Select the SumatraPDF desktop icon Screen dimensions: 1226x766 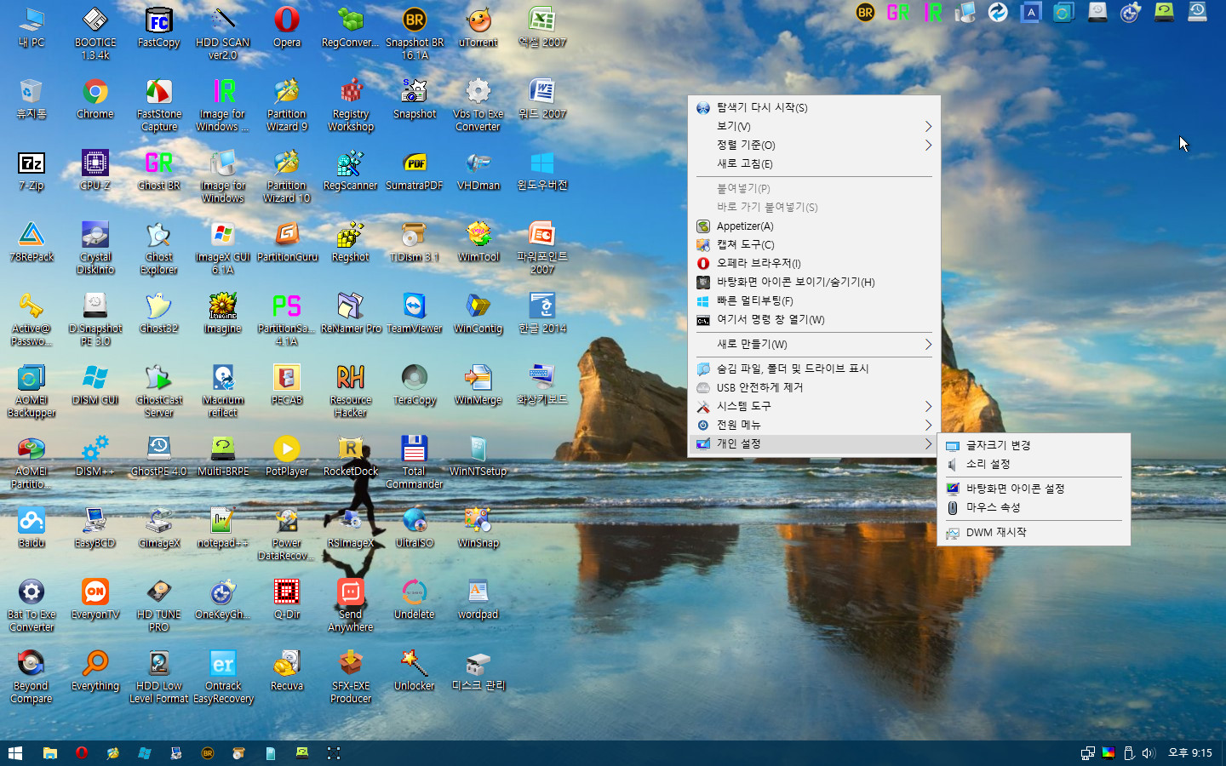click(x=415, y=170)
